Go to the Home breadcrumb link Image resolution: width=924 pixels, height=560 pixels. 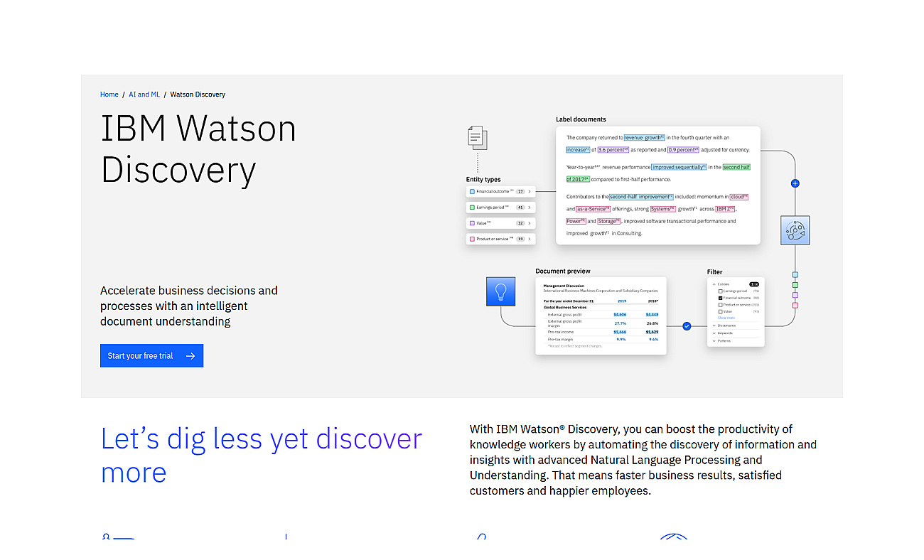coord(109,95)
